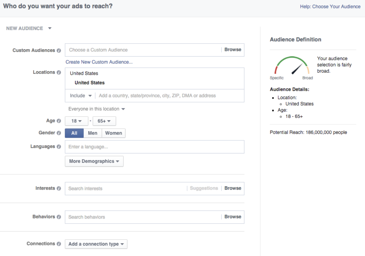The width and height of the screenshot is (365, 256).
Task: Click the Gender info icon
Action: [x=59, y=133]
